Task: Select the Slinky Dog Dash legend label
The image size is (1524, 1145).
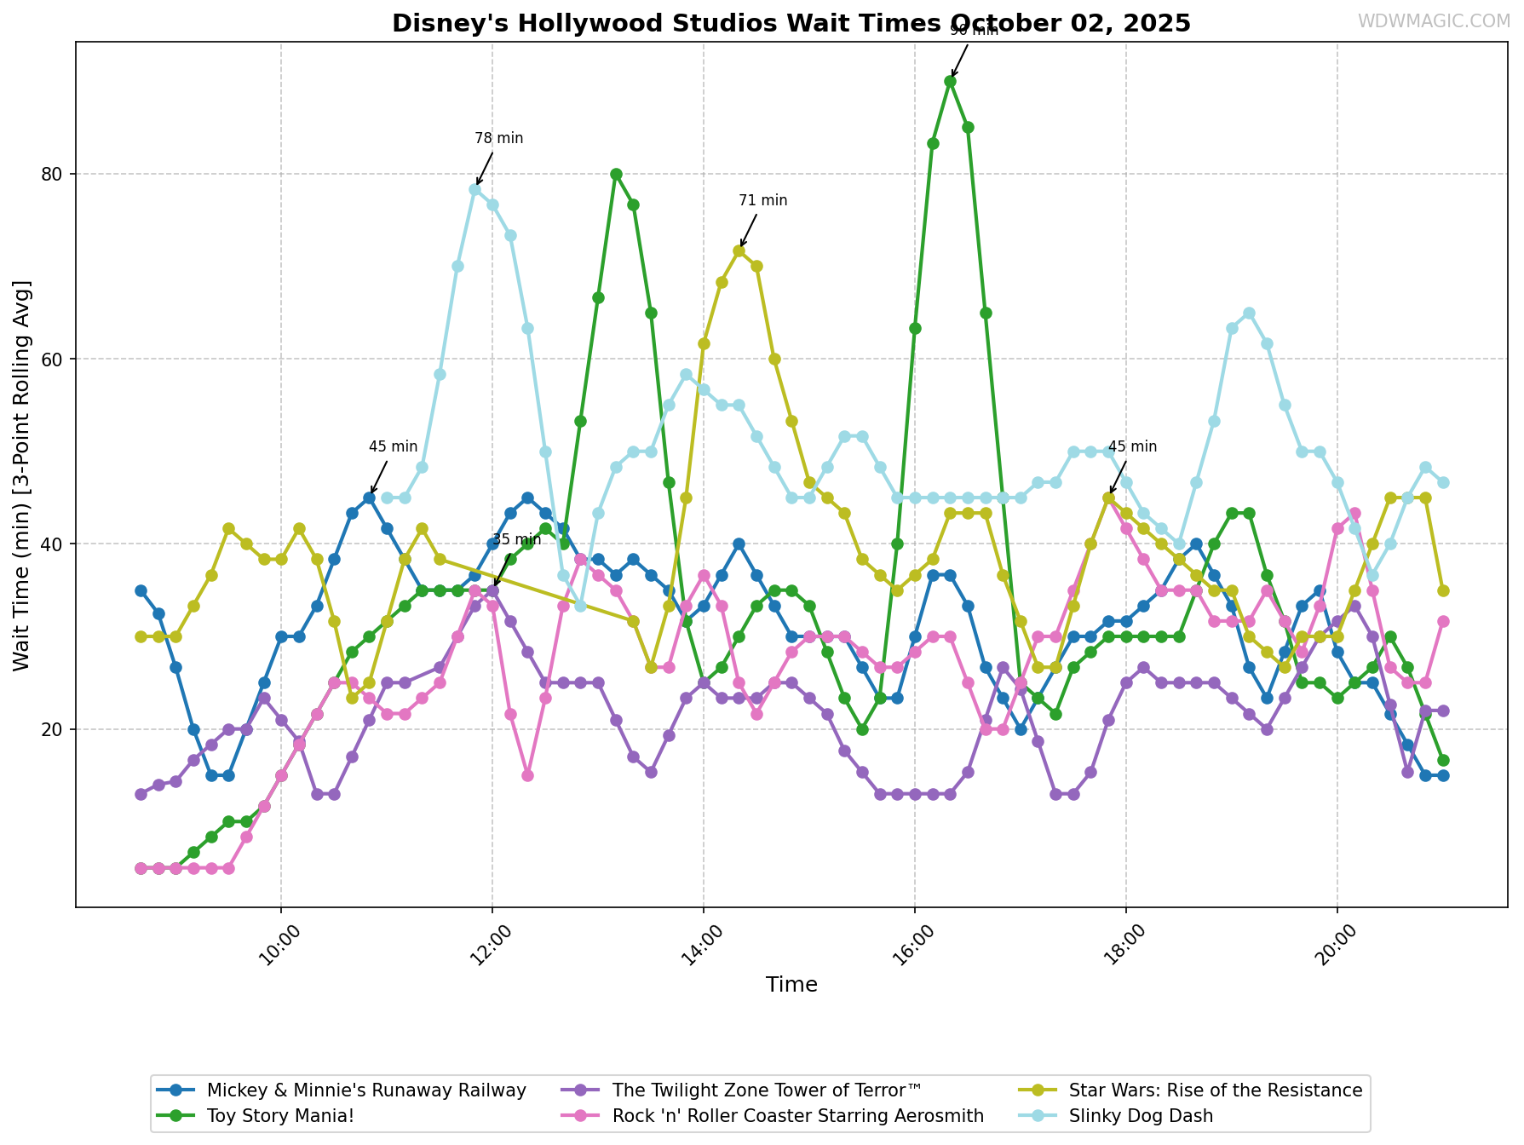Action: click(1141, 1115)
